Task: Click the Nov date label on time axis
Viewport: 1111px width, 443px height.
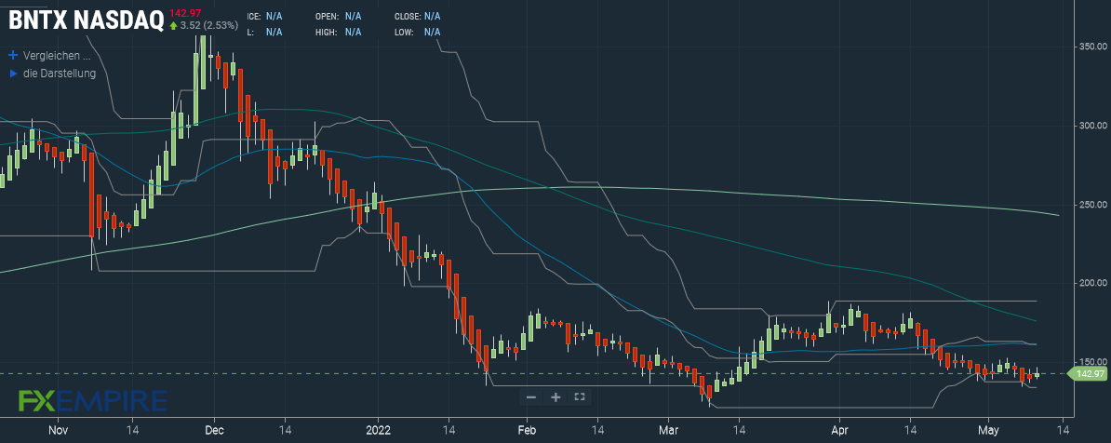Action: [59, 430]
